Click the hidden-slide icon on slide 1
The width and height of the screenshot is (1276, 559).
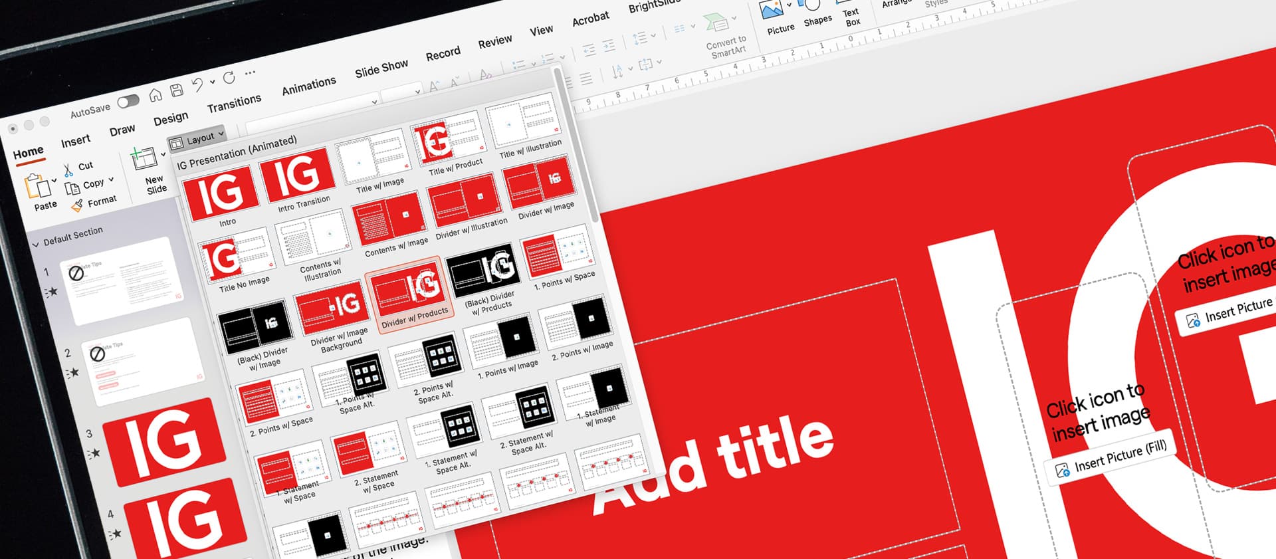coord(76,273)
